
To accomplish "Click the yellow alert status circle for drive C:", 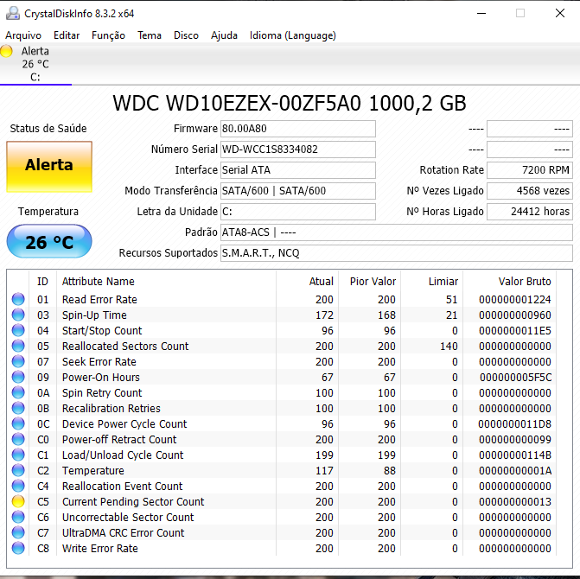I will pyautogui.click(x=6, y=51).
